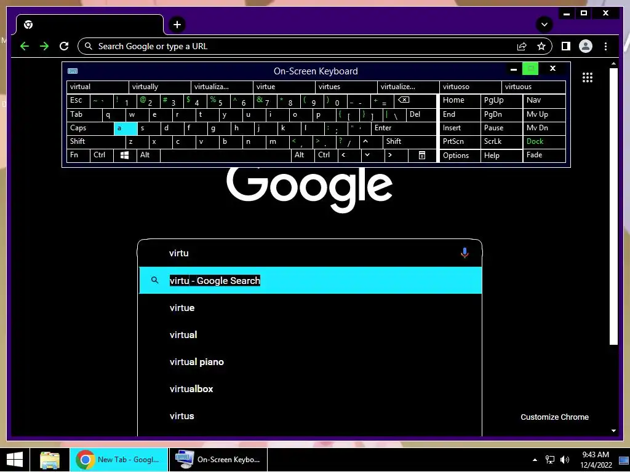Toggle the Caps key on On-Screen Keyboard
Viewport: 630px width, 472px height.
90,128
